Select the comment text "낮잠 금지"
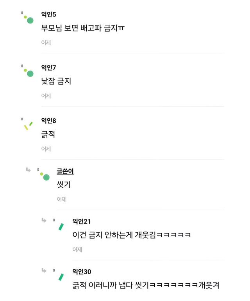This screenshot has width=250, height=301. [56, 82]
